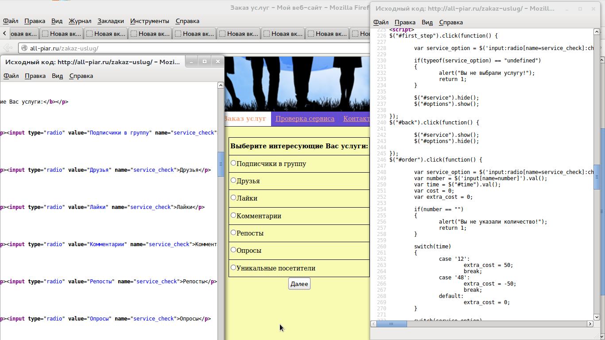Click right source window vertical scrollbar thumb

(x=597, y=177)
